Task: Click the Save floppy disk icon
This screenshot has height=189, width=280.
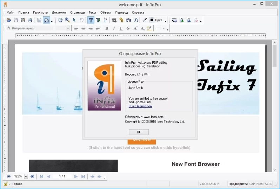Action: [x=16, y=20]
